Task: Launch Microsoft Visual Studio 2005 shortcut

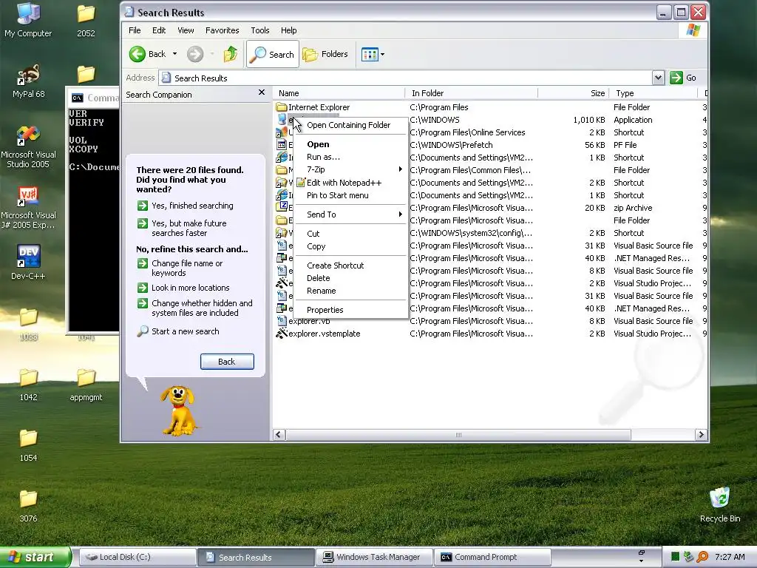Action: click(29, 146)
